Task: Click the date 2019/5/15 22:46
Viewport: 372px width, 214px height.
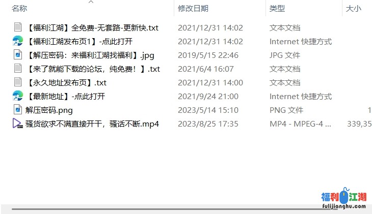Action: 208,55
